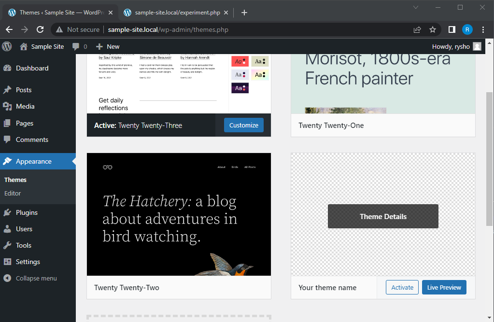Click the Dashboard gauge icon
The image size is (494, 322).
coord(7,68)
